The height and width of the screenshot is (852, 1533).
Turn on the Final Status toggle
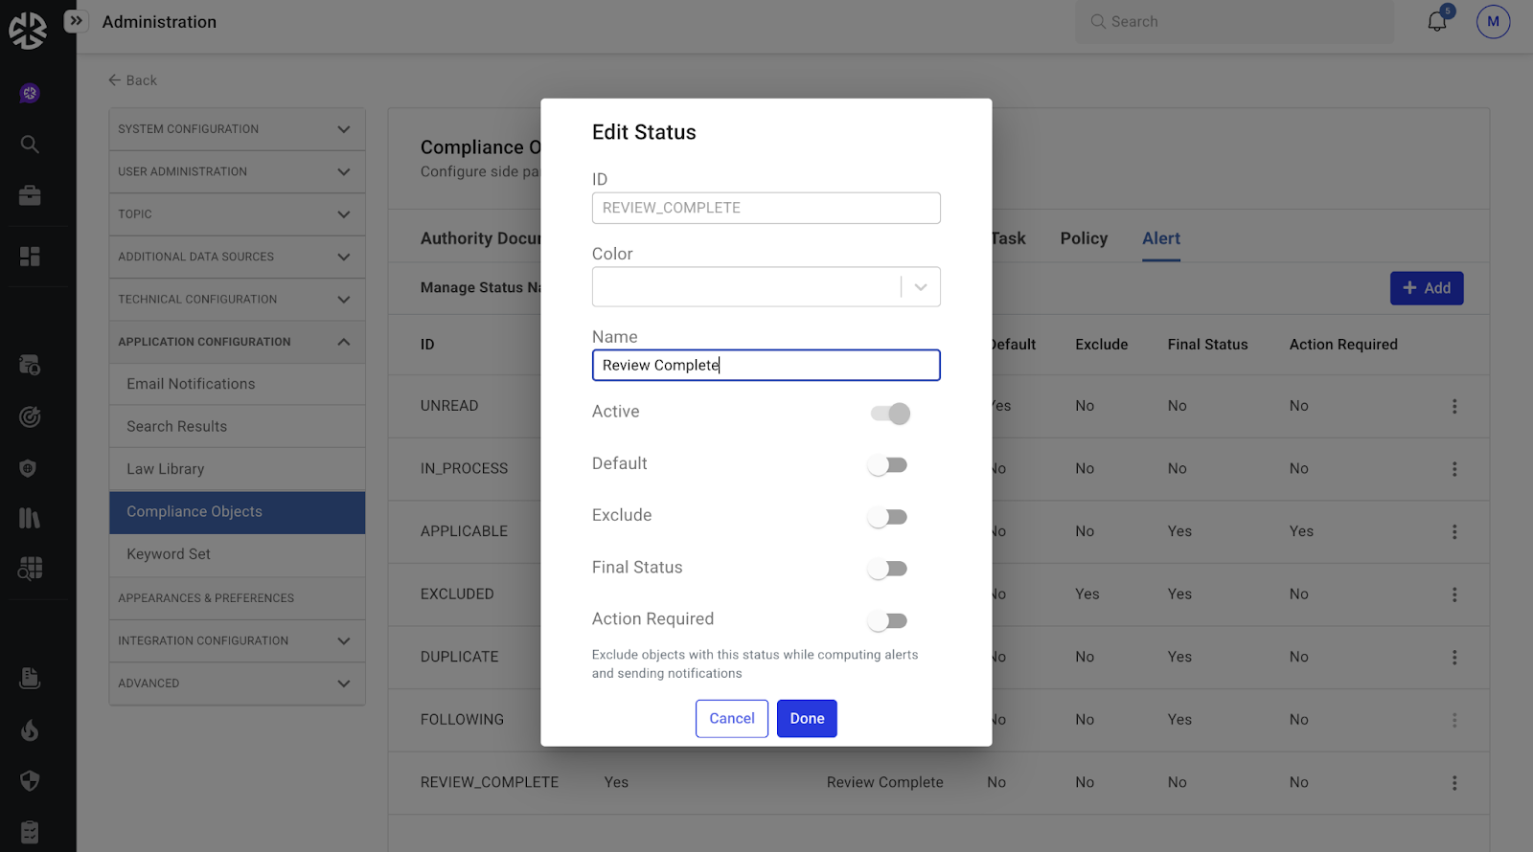pyautogui.click(x=887, y=569)
